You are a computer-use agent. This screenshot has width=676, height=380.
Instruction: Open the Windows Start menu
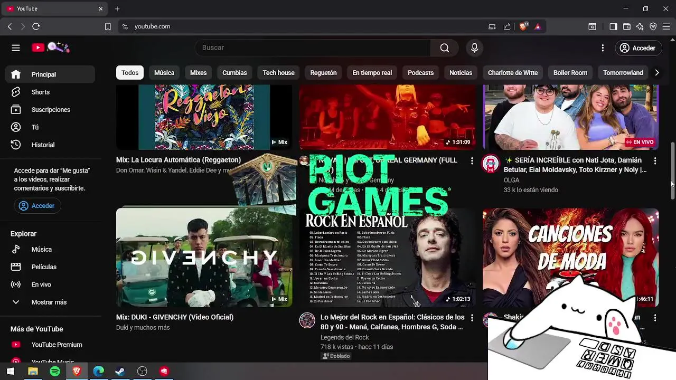tap(10, 372)
